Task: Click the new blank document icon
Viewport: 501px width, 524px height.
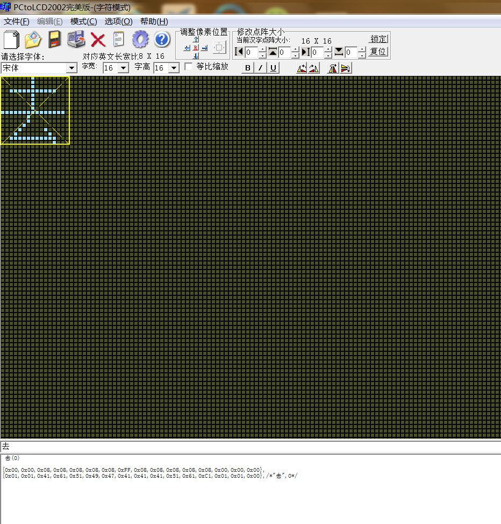Action: tap(12, 39)
